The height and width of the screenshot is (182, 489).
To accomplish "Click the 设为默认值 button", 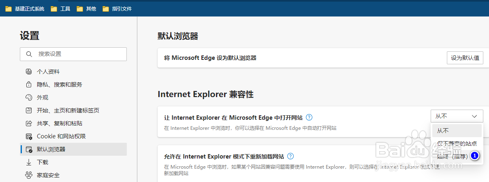I will tap(465, 58).
